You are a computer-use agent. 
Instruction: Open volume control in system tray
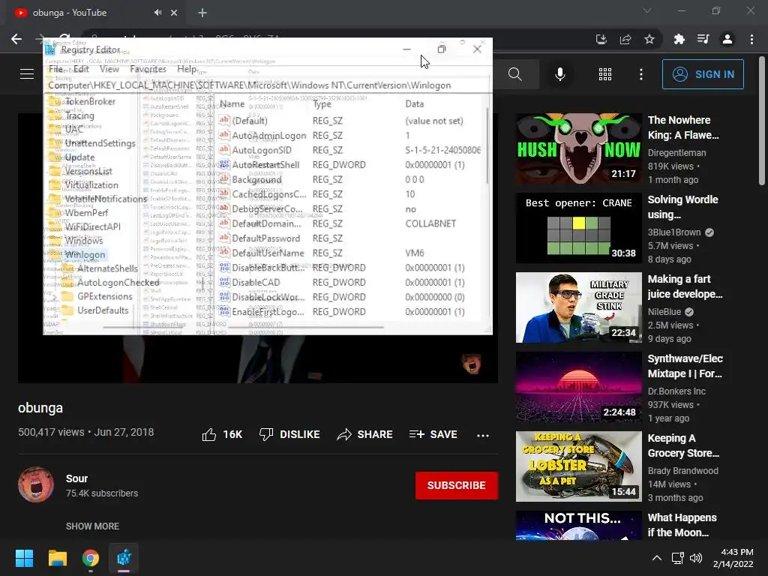click(x=695, y=558)
